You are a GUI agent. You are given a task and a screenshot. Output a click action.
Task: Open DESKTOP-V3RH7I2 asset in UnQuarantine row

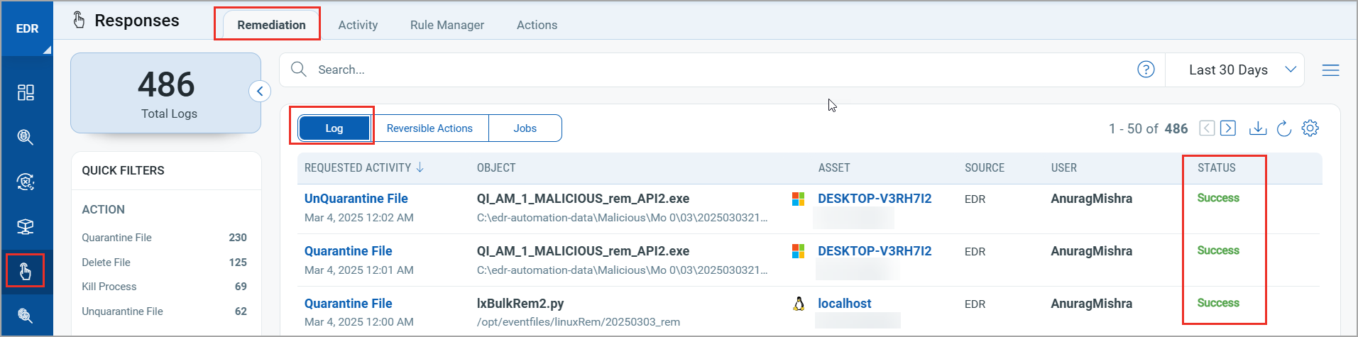(x=875, y=199)
